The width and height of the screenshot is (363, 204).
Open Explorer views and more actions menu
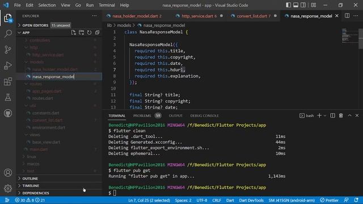[94, 16]
